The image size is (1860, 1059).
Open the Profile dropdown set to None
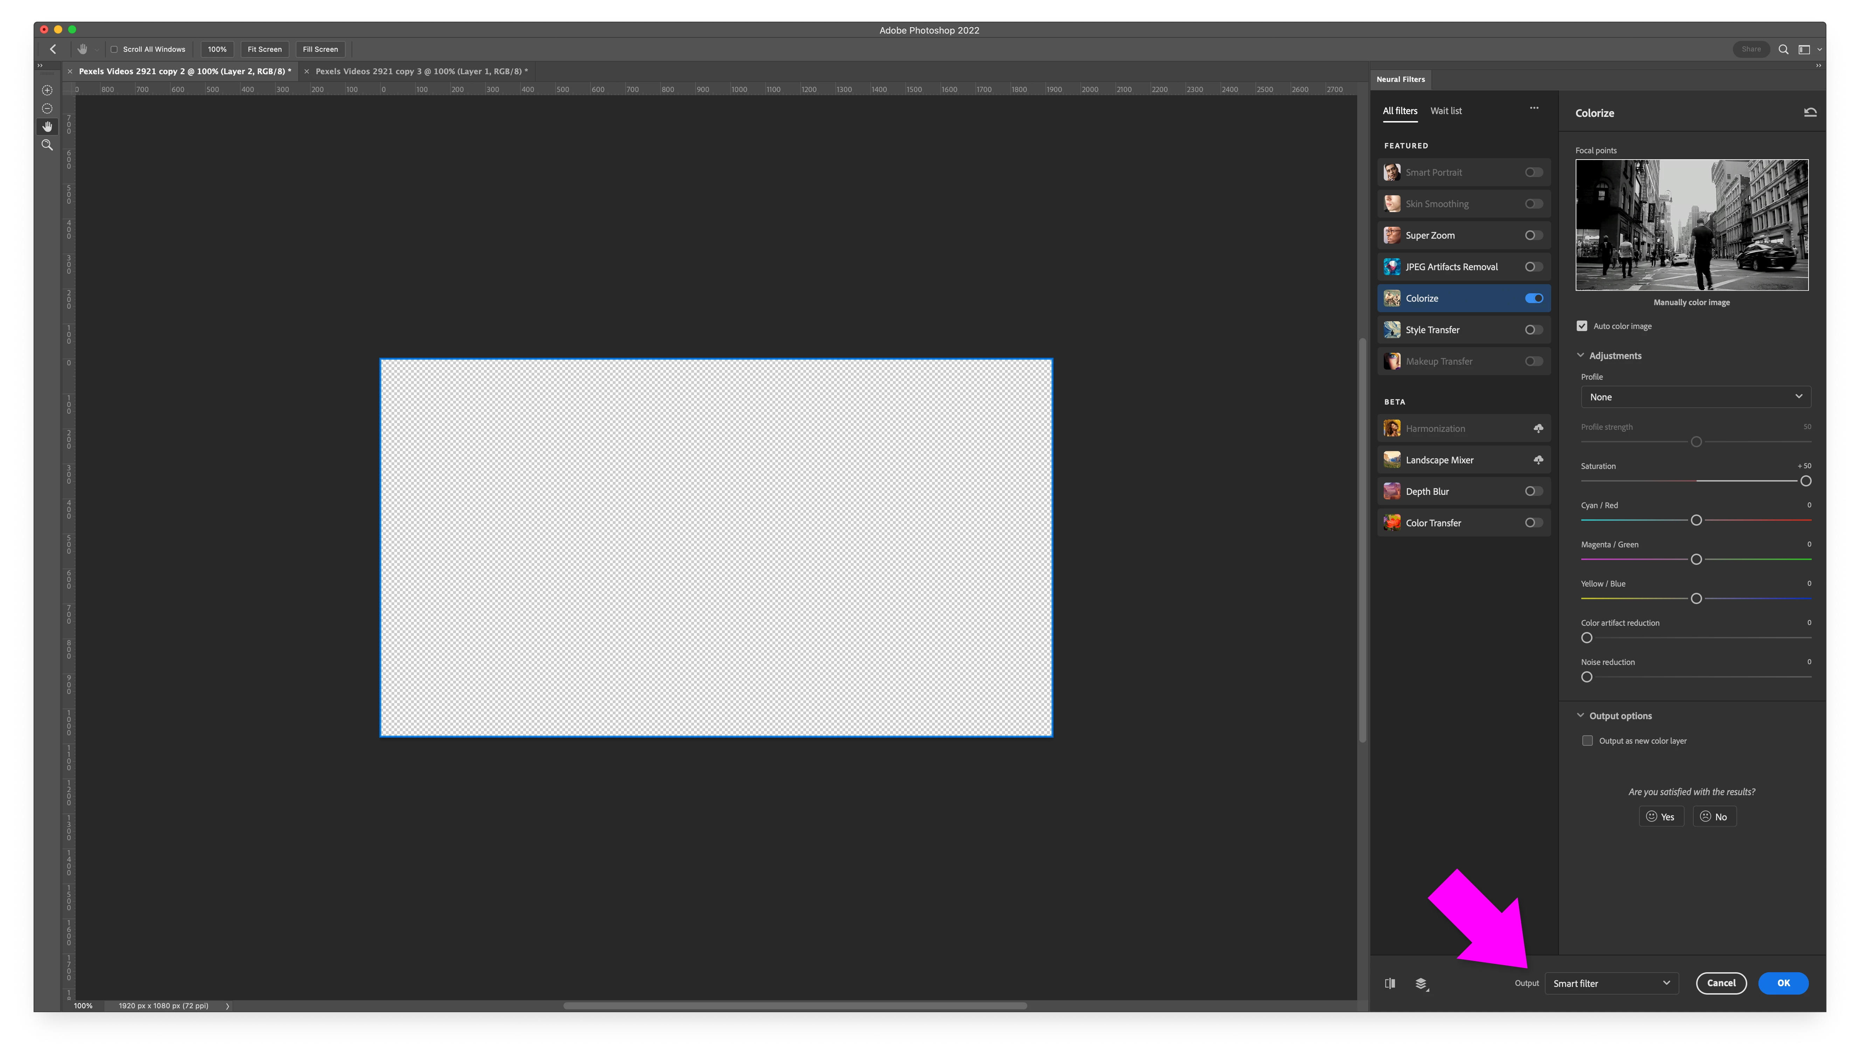pyautogui.click(x=1695, y=397)
